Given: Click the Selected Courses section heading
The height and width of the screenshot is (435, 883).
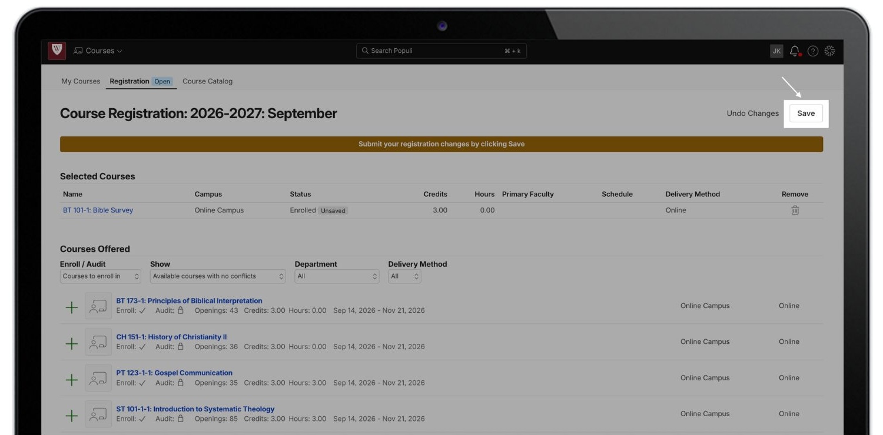Looking at the screenshot, I should (x=98, y=176).
